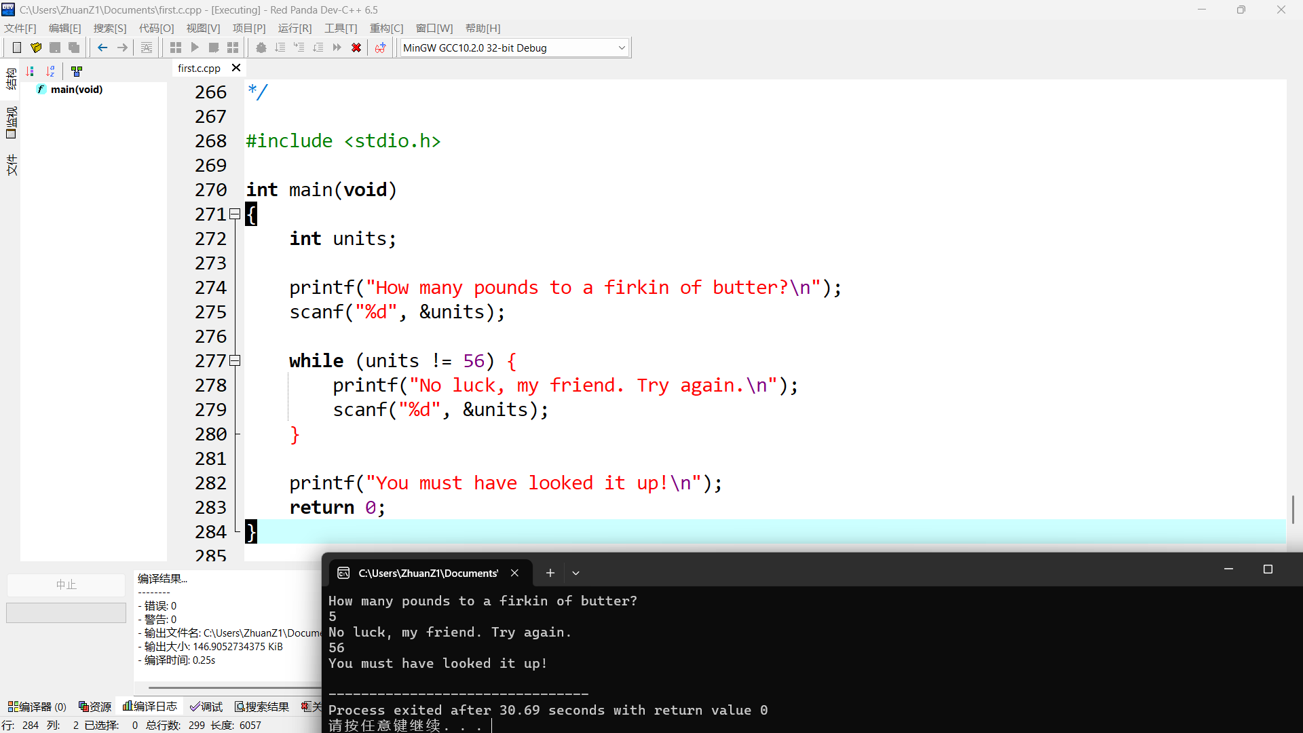Viewport: 1303px width, 733px height.
Task: Click the Open File folder icon
Action: (36, 48)
